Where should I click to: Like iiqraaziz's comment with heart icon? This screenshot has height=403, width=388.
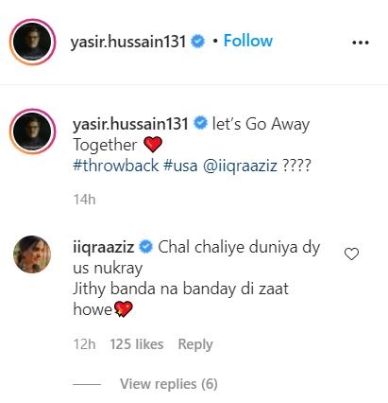point(351,254)
